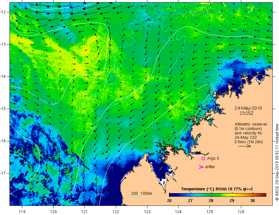Click the longitude label 124

point(178,212)
